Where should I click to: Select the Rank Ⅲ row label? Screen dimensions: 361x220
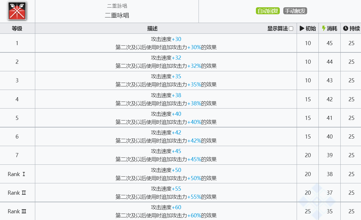[x=17, y=211]
